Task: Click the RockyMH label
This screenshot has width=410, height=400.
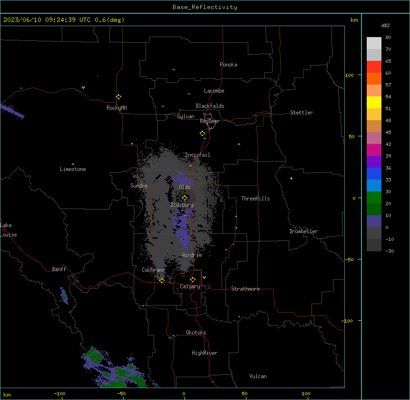Action: pos(117,108)
